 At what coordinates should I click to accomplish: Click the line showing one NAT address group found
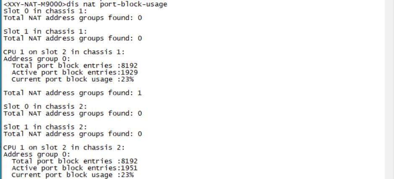click(73, 93)
